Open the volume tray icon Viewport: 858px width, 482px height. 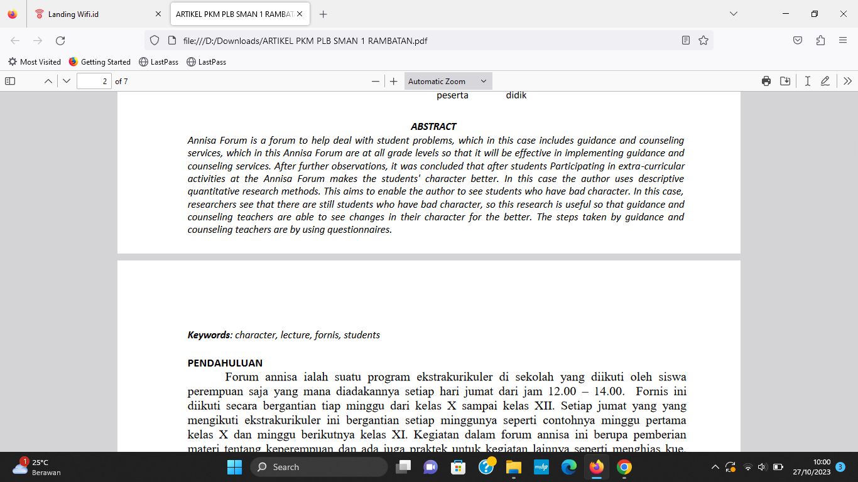point(763,467)
